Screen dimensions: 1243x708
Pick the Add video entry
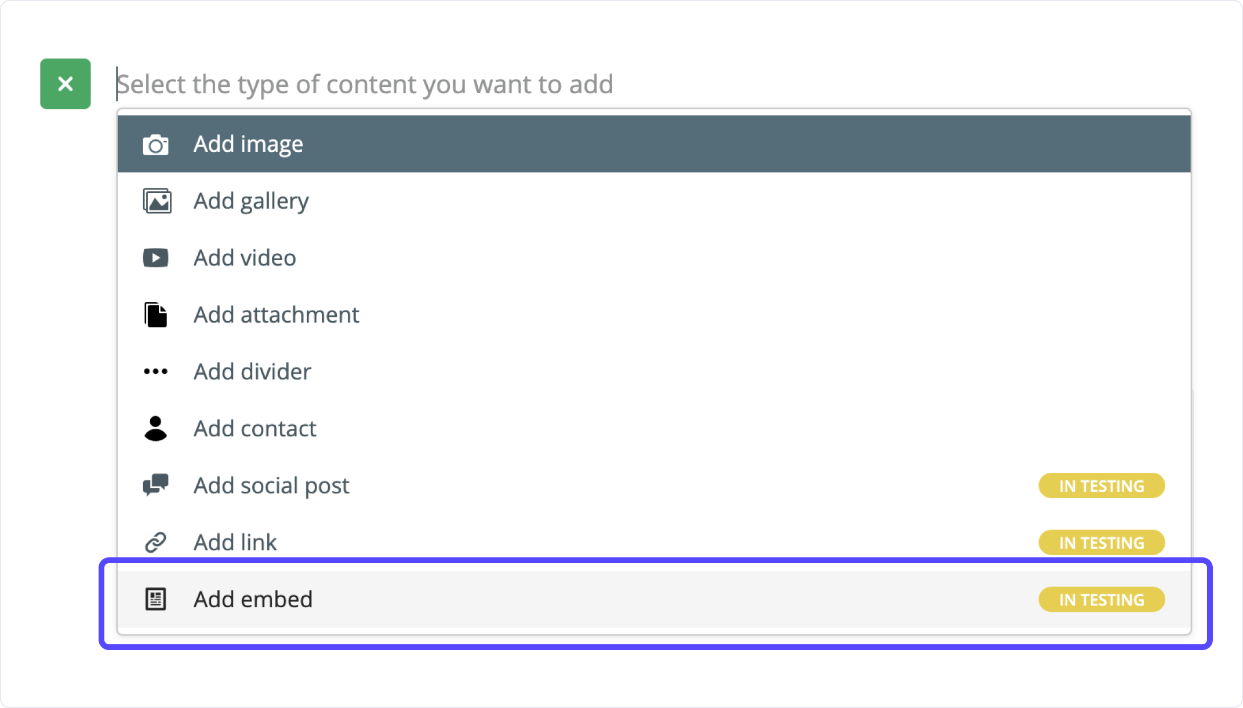point(654,258)
